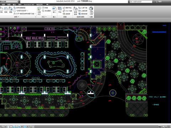The height and width of the screenshot is (128, 171).
Task: Click the Clip icon in Reference panel
Action: pos(6,10)
